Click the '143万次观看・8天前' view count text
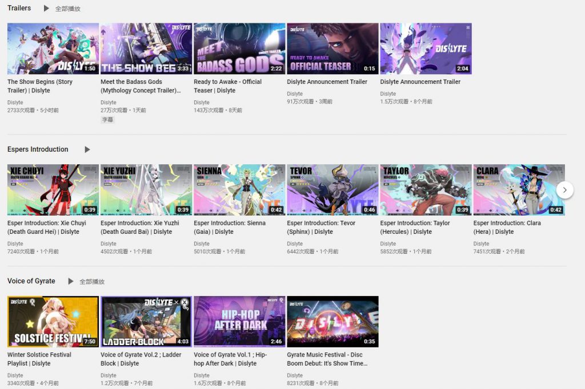Image resolution: width=585 pixels, height=389 pixels. (x=218, y=110)
